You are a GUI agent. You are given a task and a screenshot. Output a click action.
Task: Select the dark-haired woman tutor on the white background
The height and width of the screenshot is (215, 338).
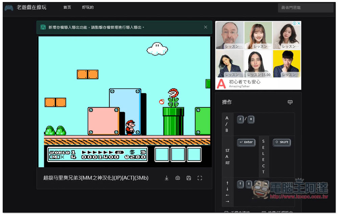(287, 35)
